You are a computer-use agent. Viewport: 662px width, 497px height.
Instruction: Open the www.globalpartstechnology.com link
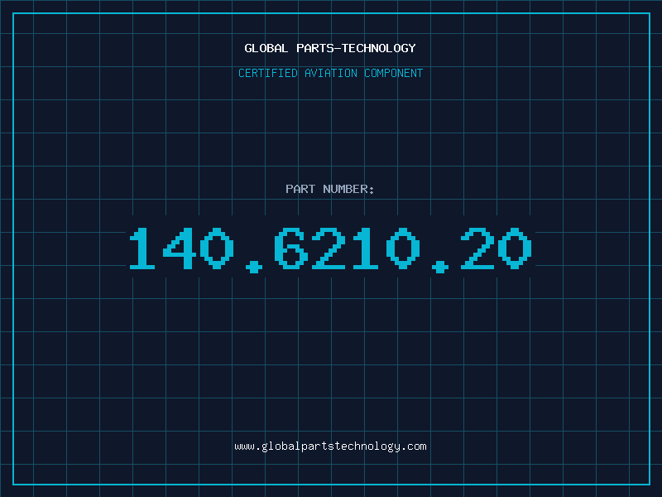[330, 446]
